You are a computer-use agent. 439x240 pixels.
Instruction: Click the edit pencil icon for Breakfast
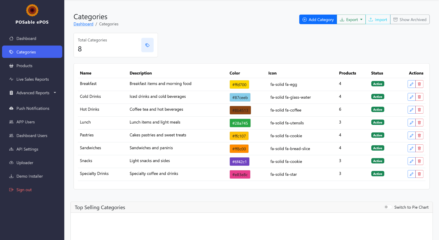point(411,84)
